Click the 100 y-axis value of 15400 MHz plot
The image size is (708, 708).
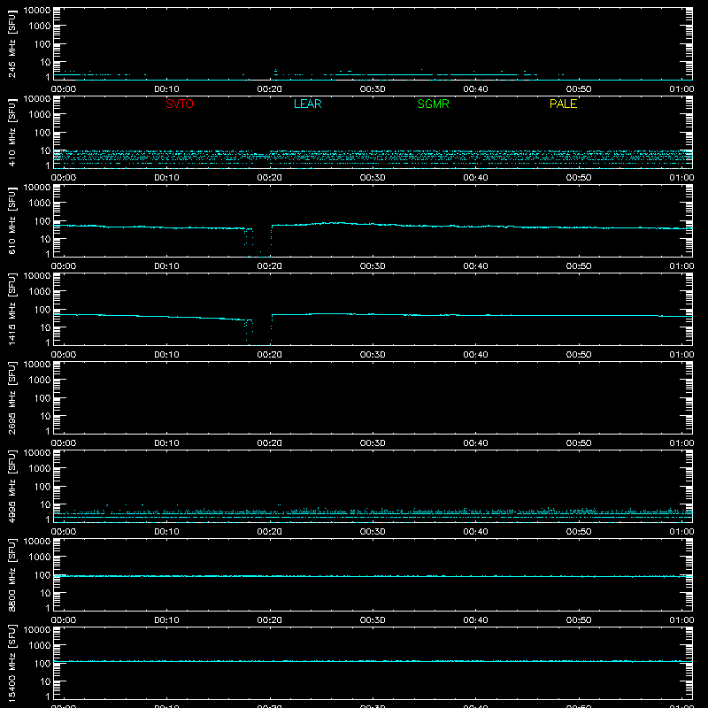point(42,663)
